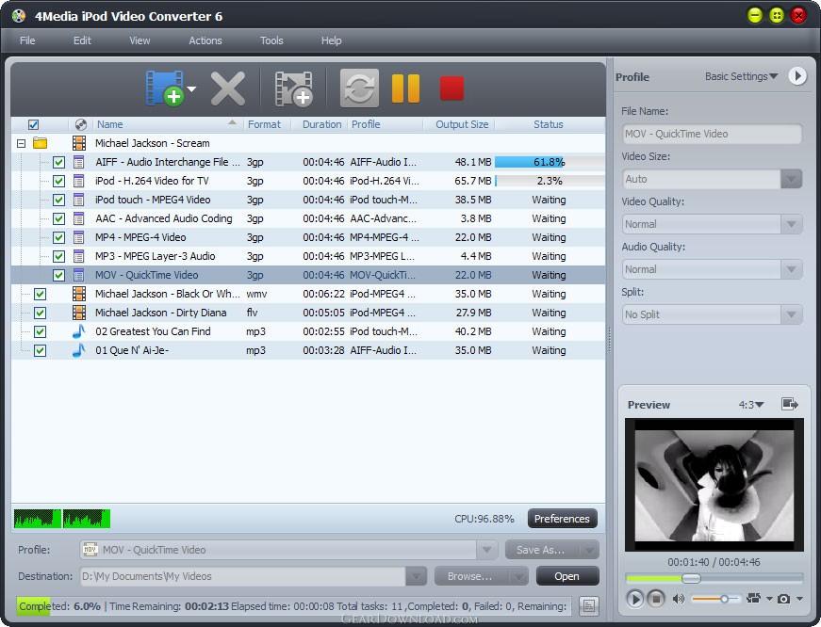Open the bottom Profile combo box
The width and height of the screenshot is (821, 627).
click(x=287, y=550)
